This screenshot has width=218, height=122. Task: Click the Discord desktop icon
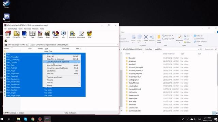(6, 18)
